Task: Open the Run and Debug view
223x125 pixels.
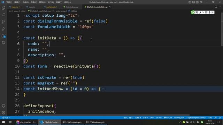Action: pos(3,28)
